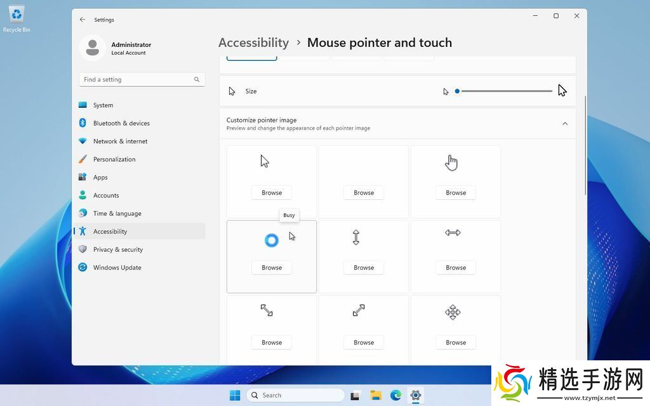The image size is (650, 406).
Task: Select the hand link pointer image
Action: (x=451, y=163)
